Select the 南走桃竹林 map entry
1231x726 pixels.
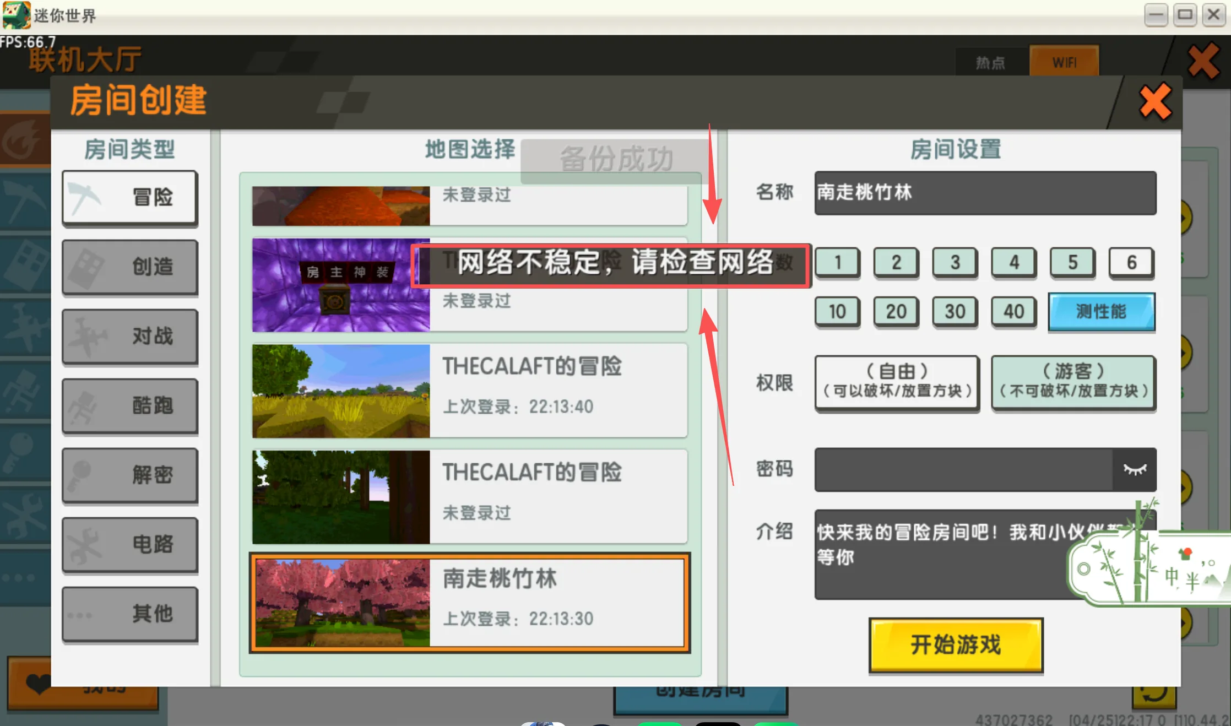point(470,603)
